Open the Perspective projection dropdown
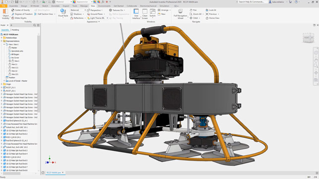 [x=95, y=10]
